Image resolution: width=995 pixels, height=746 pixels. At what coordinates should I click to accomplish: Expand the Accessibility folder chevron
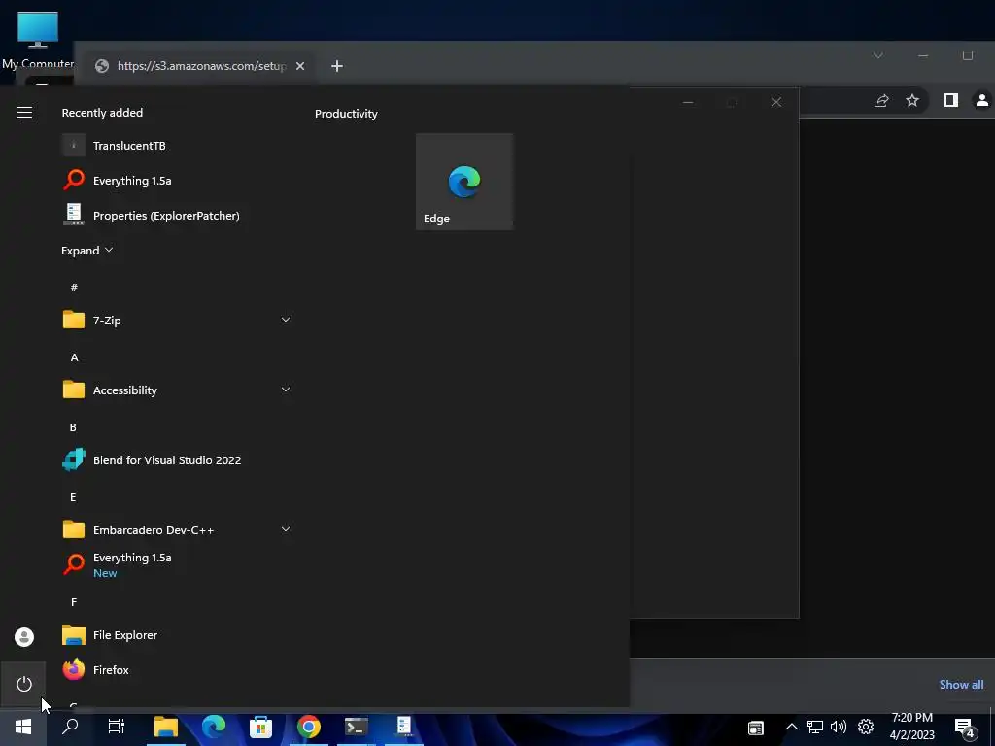pyautogui.click(x=286, y=390)
